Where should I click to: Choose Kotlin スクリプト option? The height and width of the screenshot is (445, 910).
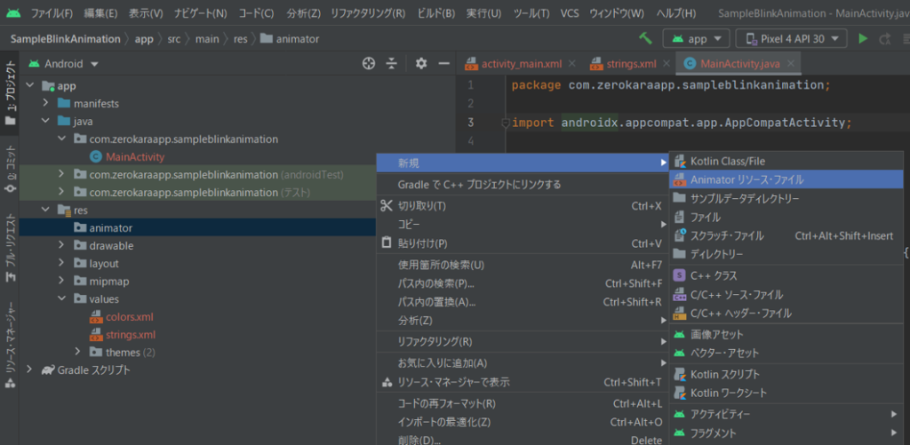(786, 374)
